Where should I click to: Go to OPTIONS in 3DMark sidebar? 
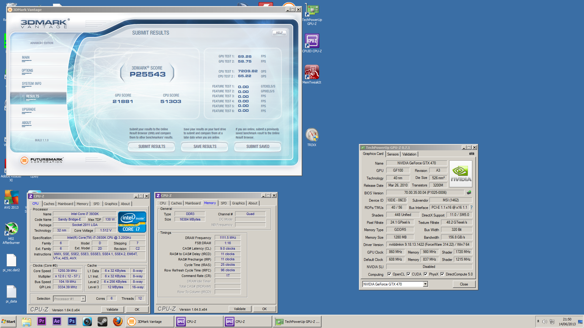(27, 71)
